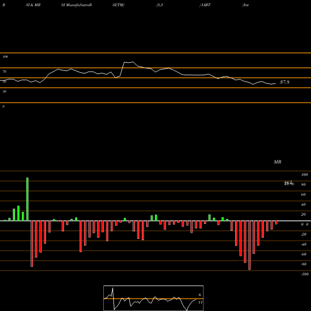Click the -20 label on MR axis
This screenshot has width=311, height=311.
click(304, 234)
